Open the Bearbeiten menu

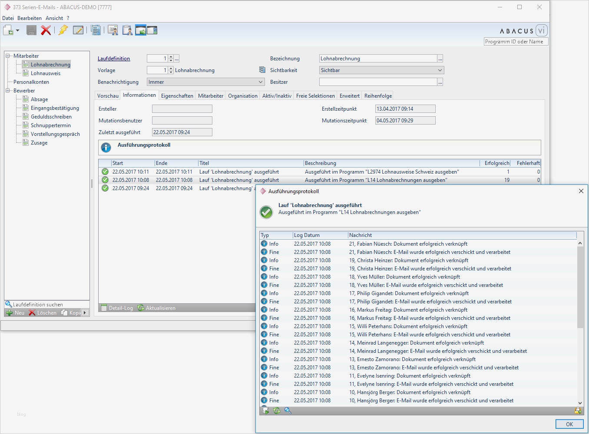[30, 18]
